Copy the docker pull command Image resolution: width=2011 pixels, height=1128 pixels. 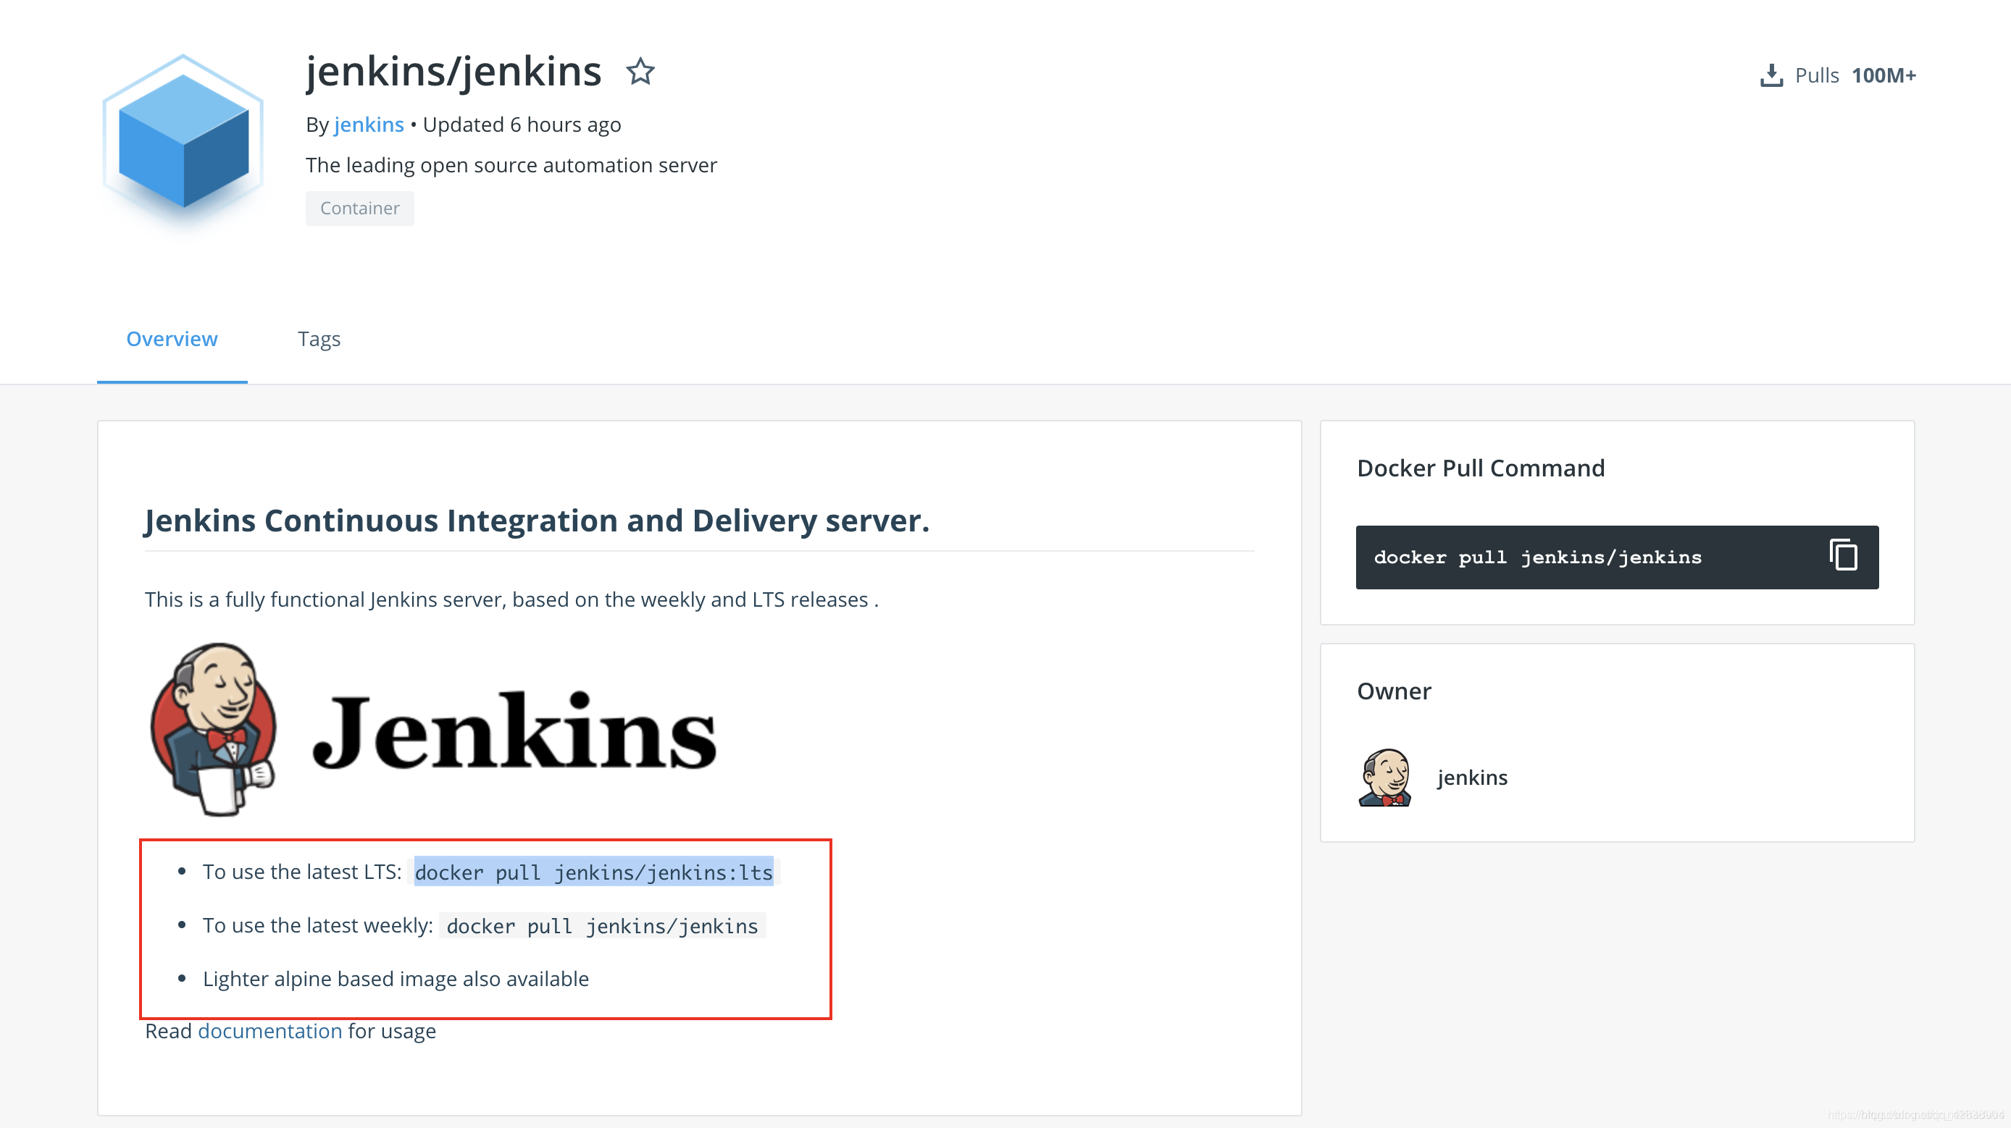point(1843,556)
